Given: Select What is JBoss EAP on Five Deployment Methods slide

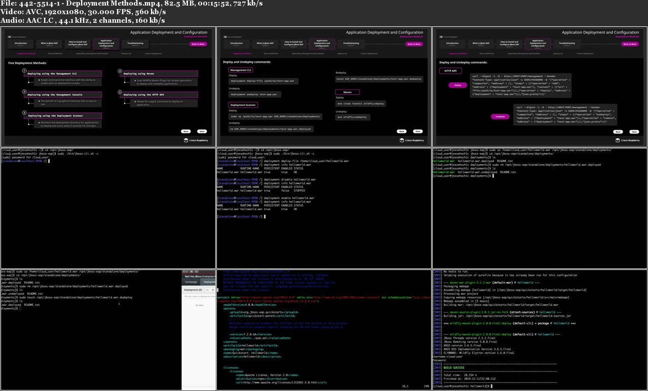Looking at the screenshot, I should tap(49, 44).
